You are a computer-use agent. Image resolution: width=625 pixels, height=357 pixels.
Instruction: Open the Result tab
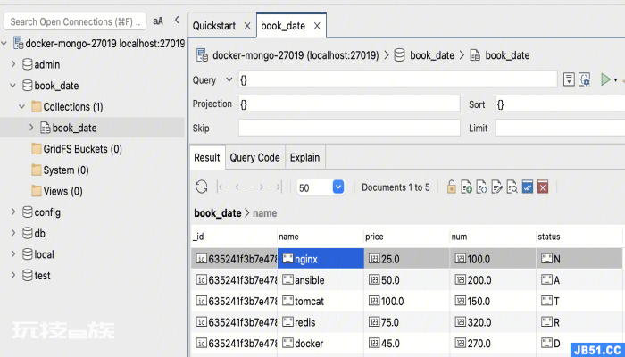[x=207, y=157]
